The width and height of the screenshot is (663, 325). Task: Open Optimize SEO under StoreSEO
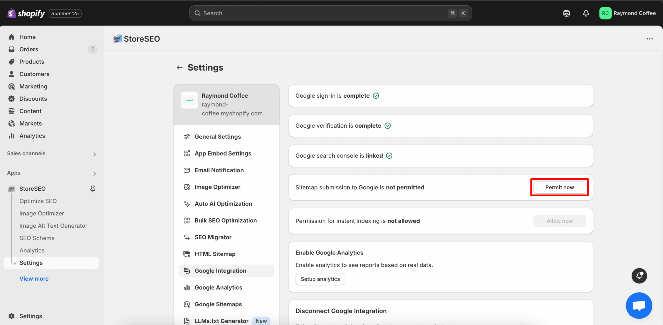(x=38, y=201)
